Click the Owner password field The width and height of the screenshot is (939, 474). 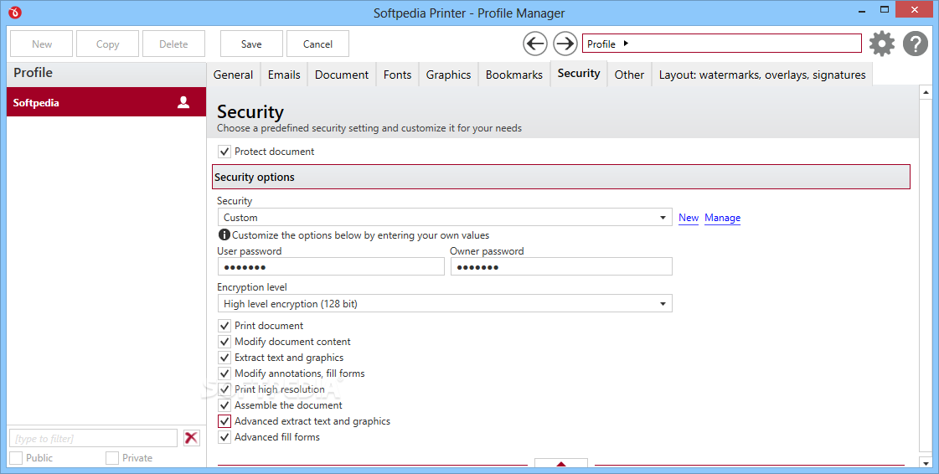pos(561,267)
